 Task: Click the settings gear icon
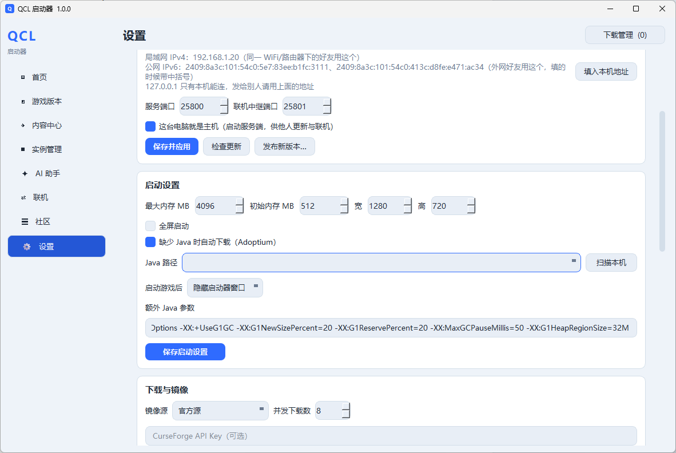pyautogui.click(x=27, y=247)
